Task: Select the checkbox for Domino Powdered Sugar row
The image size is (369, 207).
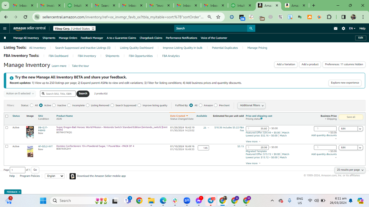Action: tap(7, 146)
